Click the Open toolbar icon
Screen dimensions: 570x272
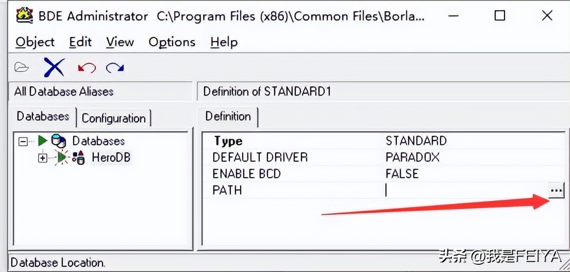tap(21, 67)
